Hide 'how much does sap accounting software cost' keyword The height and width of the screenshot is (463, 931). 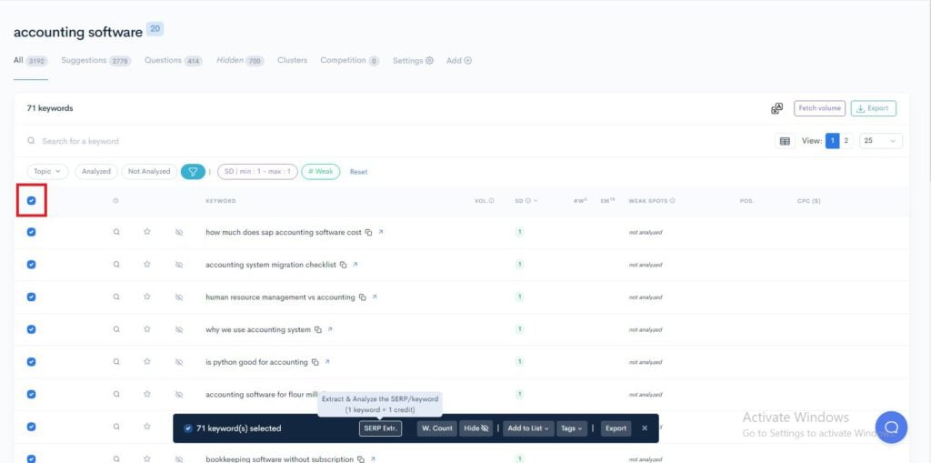[179, 232]
